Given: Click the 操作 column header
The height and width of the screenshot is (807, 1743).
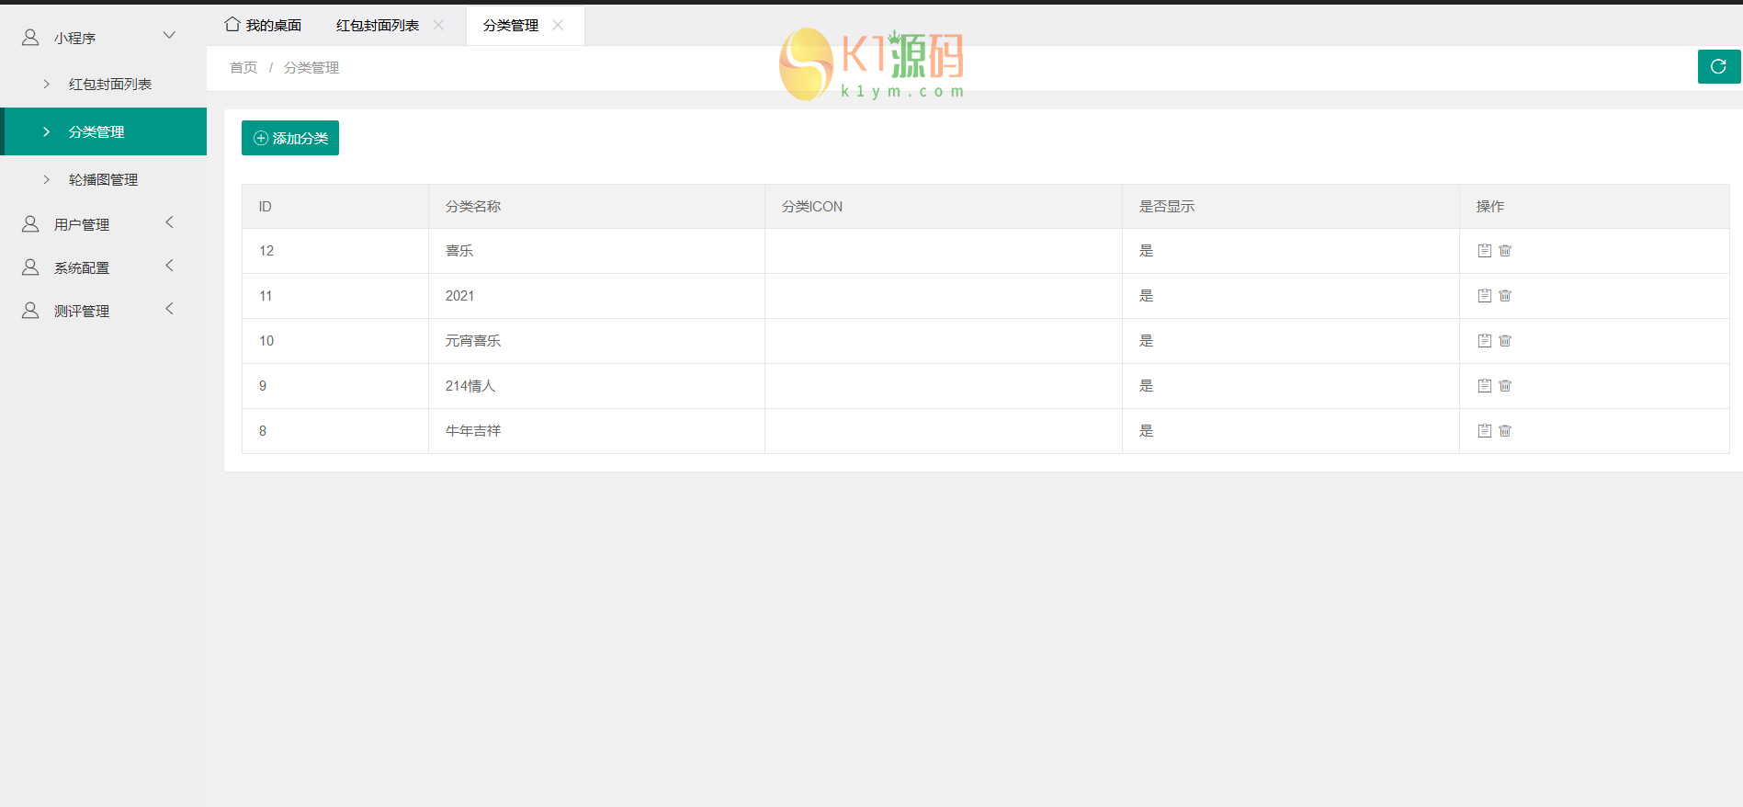Looking at the screenshot, I should 1594,207.
